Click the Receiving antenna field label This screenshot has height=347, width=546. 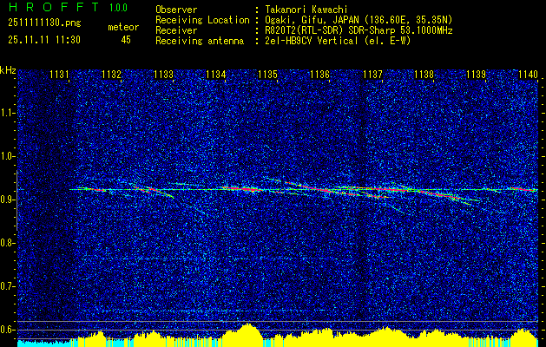tap(200, 41)
